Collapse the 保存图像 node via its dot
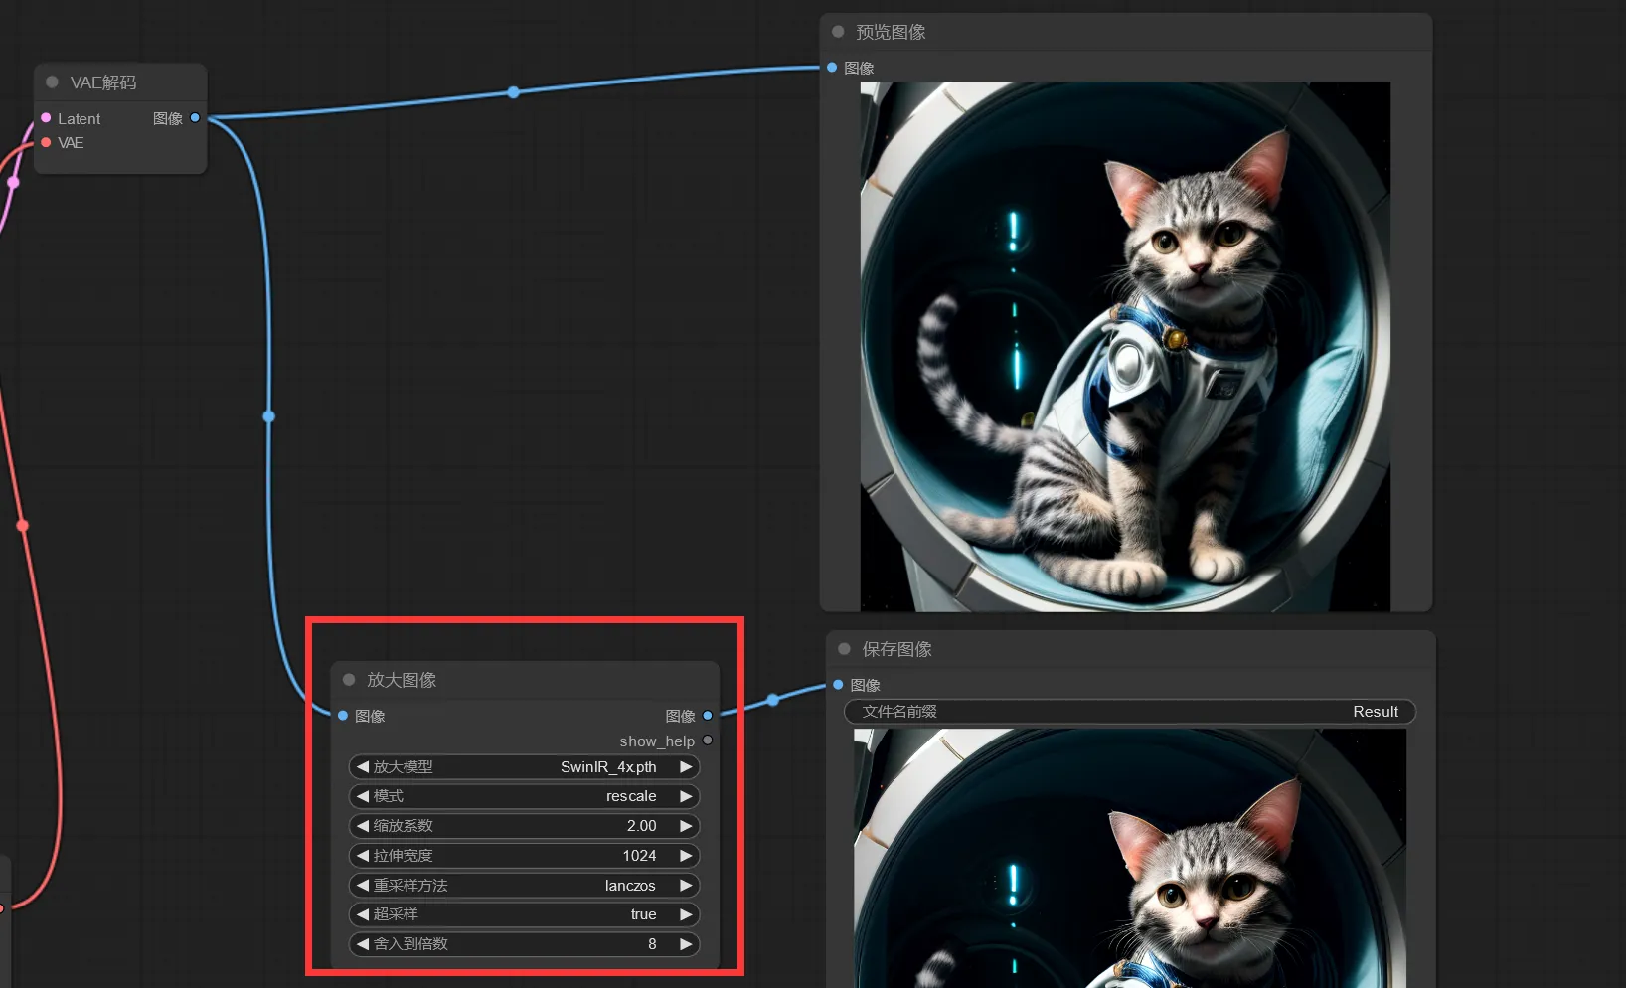This screenshot has height=988, width=1626. click(x=844, y=649)
